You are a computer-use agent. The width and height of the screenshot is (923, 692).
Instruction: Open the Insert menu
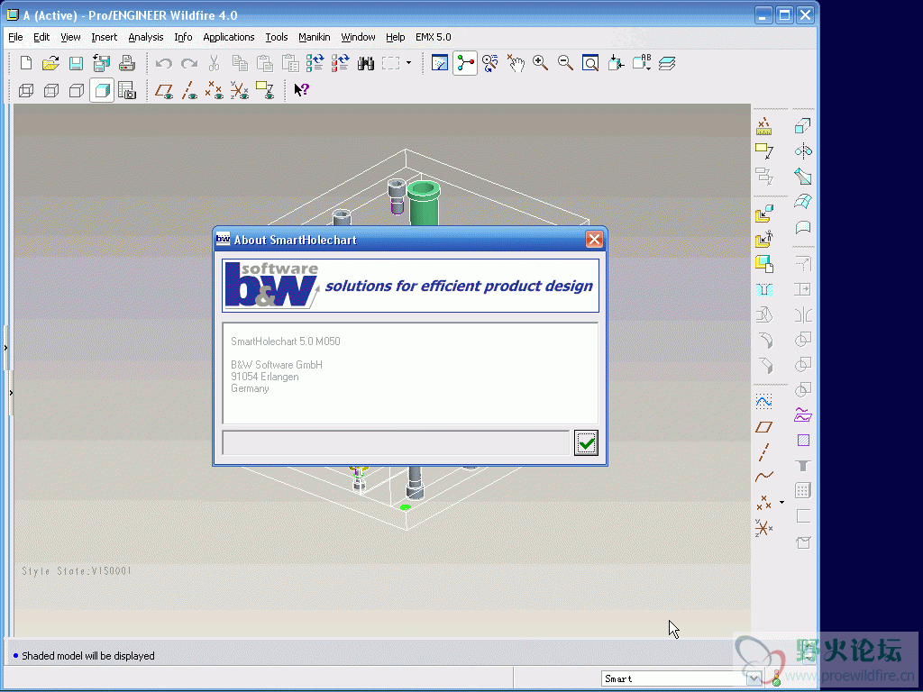pos(105,37)
